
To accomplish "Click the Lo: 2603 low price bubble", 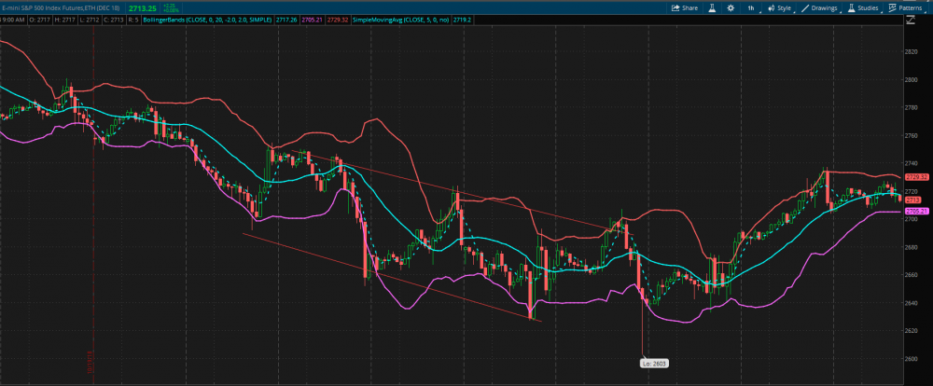I will click(654, 363).
